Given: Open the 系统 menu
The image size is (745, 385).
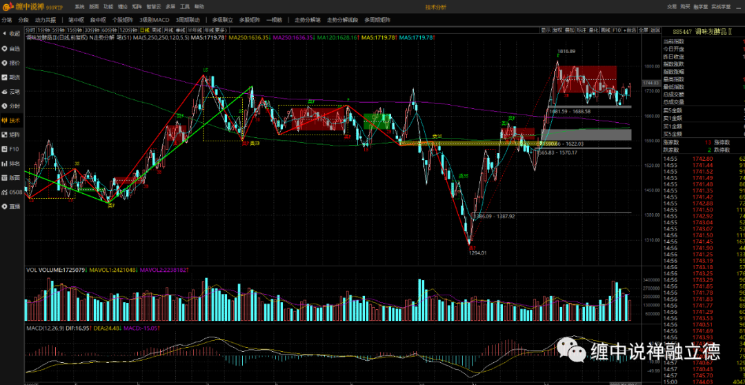Looking at the screenshot, I should [x=80, y=7].
